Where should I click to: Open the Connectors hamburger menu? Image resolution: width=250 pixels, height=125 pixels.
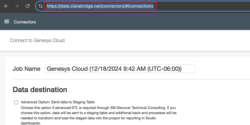[6, 21]
